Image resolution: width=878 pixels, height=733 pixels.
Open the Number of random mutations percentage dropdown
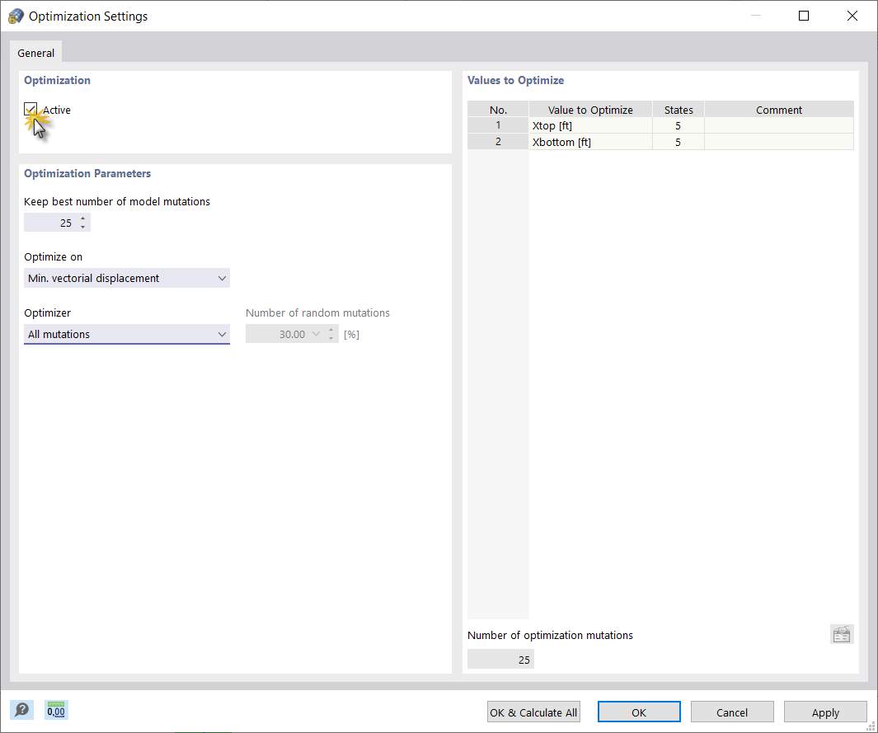(x=317, y=333)
